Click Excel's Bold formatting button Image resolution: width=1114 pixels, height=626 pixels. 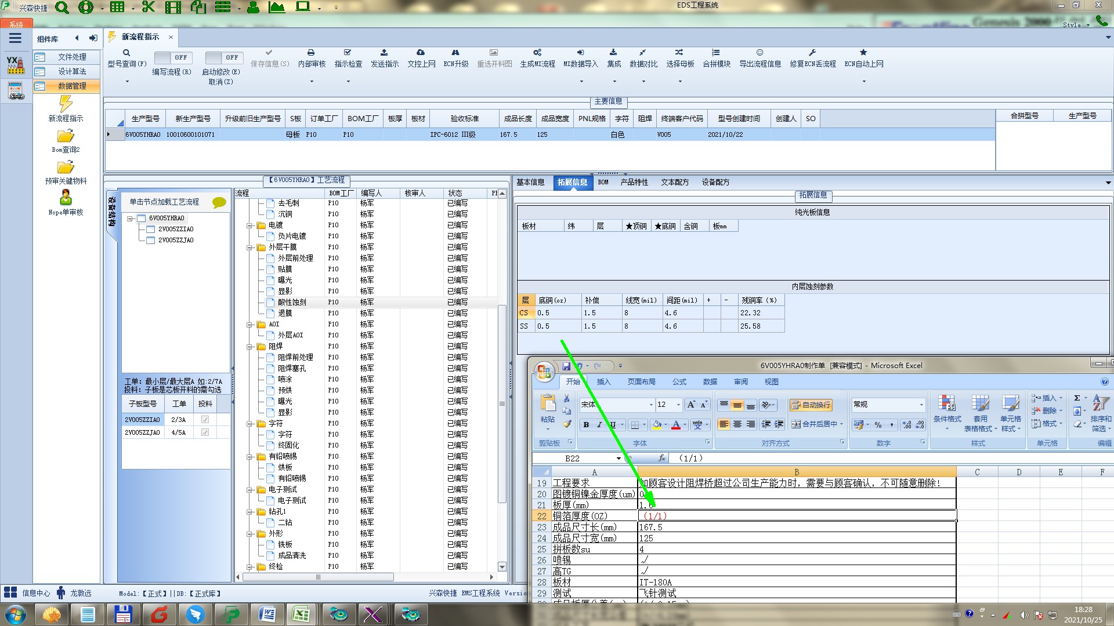coord(586,425)
